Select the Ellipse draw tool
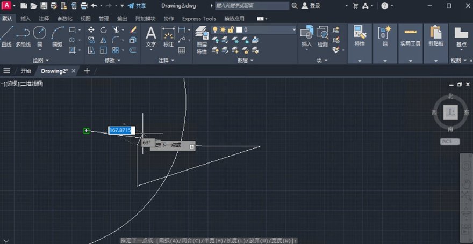 point(72,40)
